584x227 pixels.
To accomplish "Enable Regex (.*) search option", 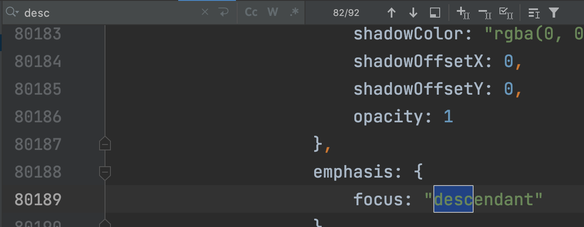I will click(295, 12).
